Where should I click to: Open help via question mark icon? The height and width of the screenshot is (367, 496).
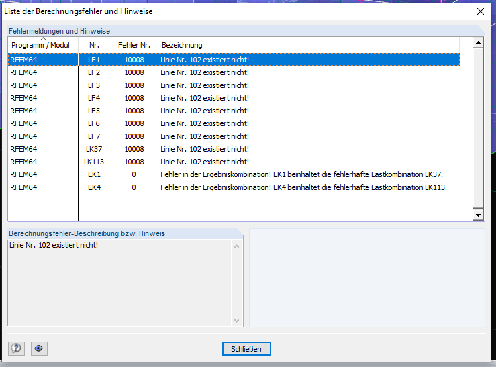(17, 348)
